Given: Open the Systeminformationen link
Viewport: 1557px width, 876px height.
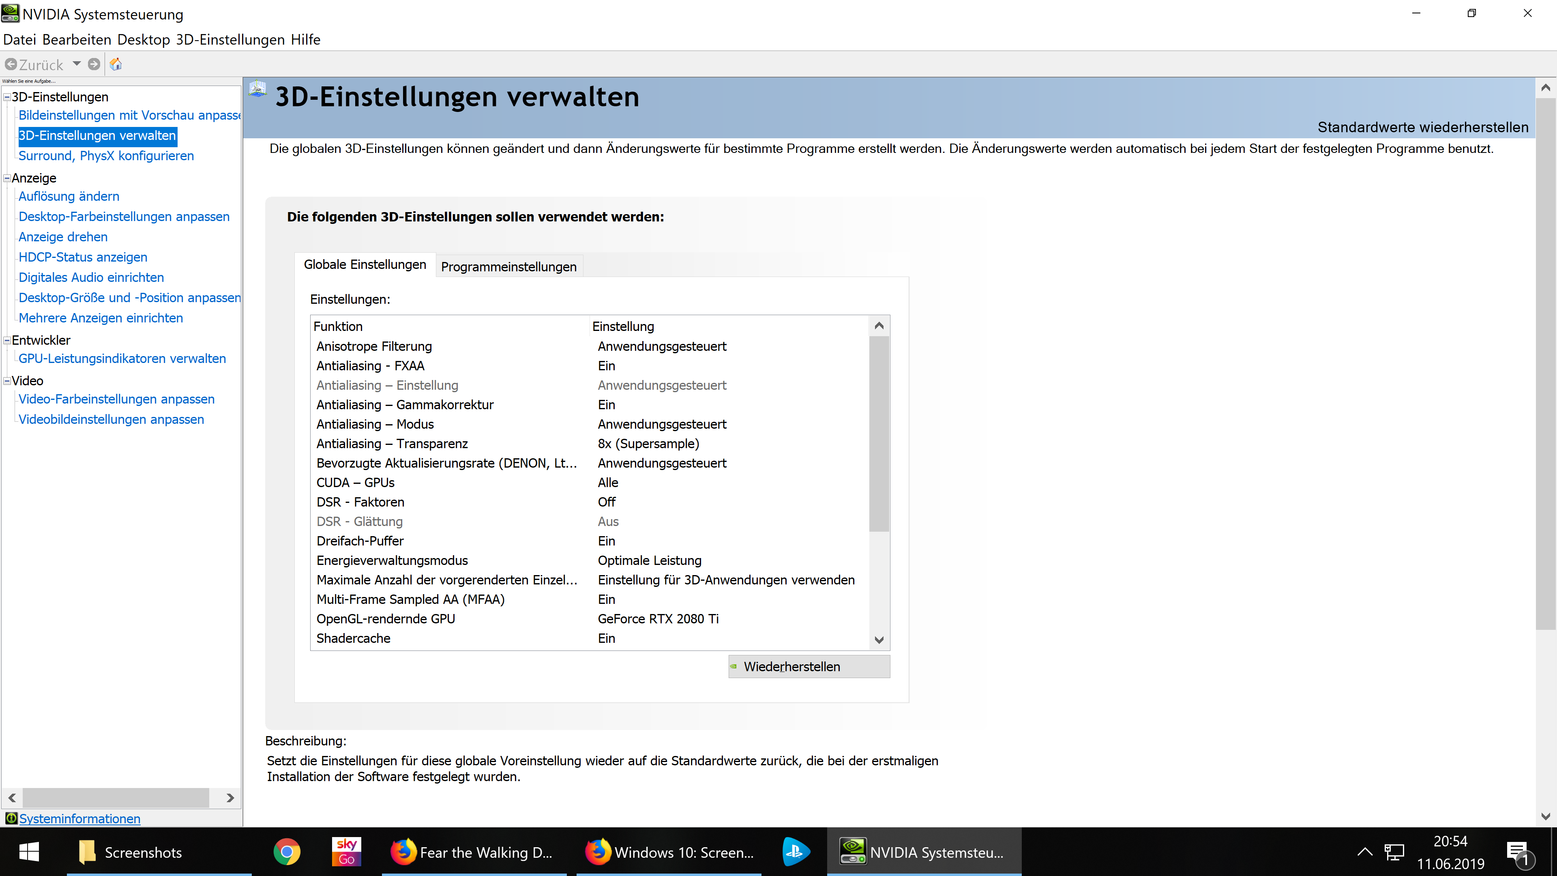Looking at the screenshot, I should pyautogui.click(x=79, y=818).
